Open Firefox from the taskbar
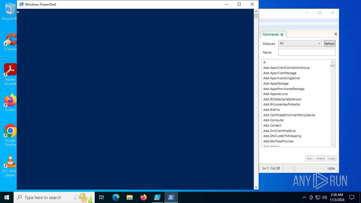361x203 pixels. (144, 197)
